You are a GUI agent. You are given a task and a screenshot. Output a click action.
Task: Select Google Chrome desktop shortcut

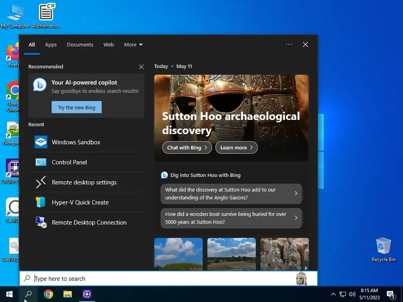pyautogui.click(x=12, y=96)
